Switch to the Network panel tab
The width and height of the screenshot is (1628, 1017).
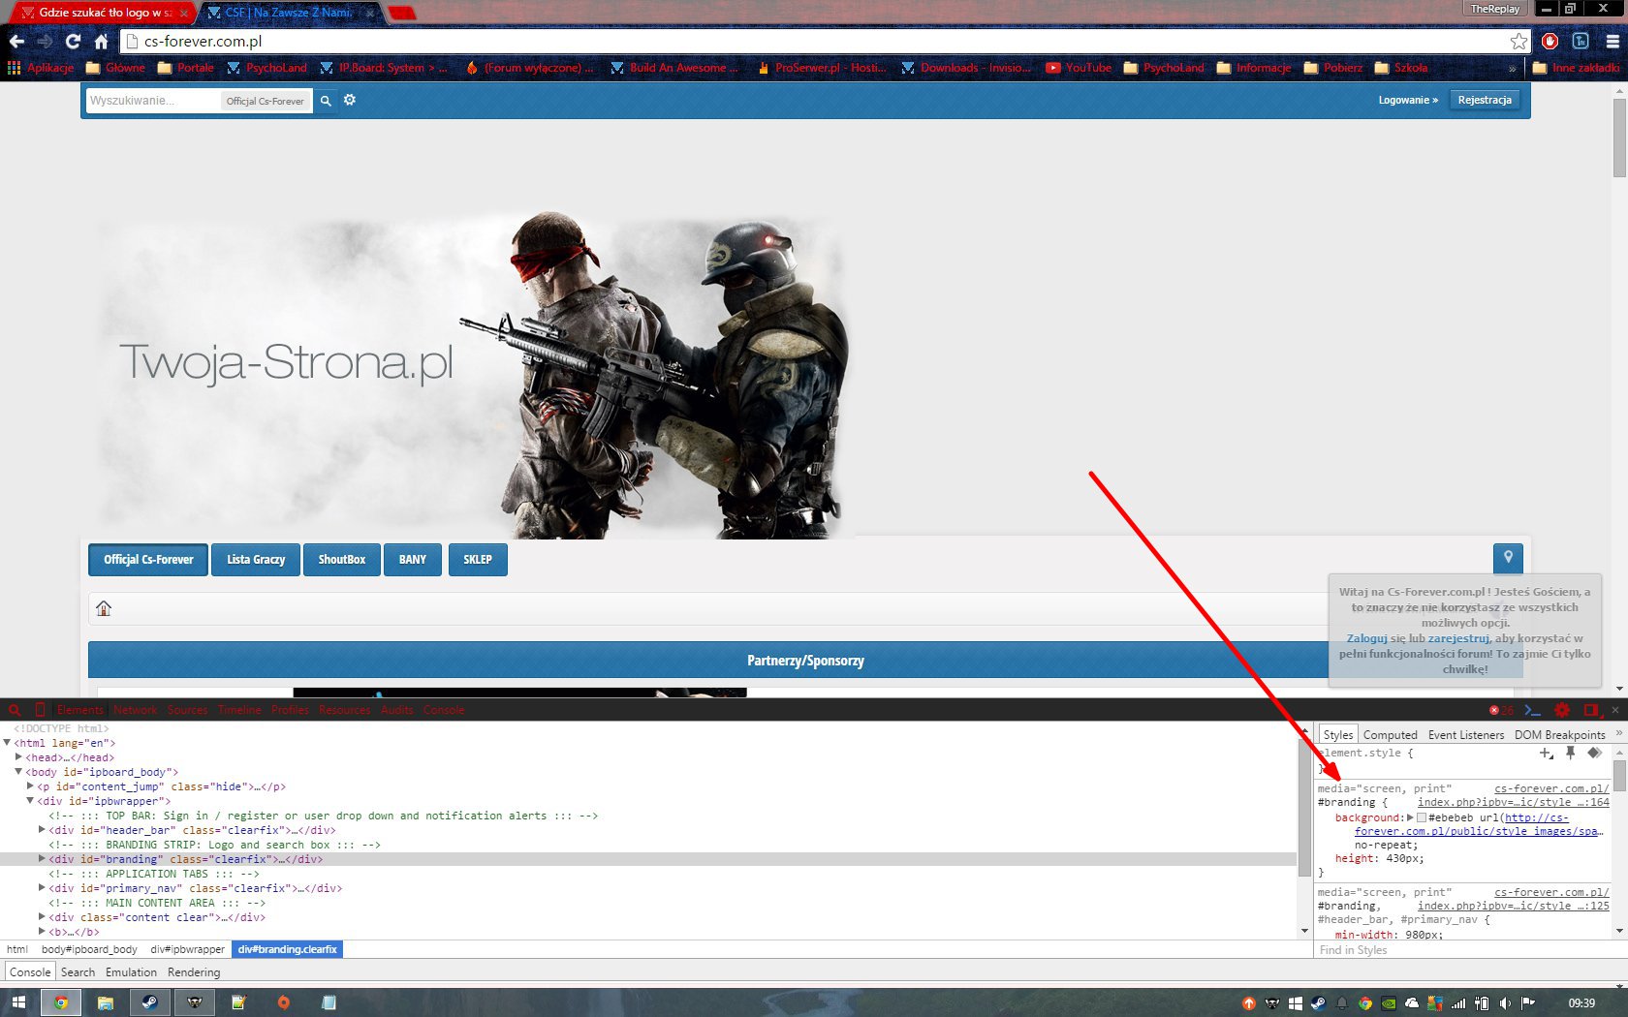[135, 710]
